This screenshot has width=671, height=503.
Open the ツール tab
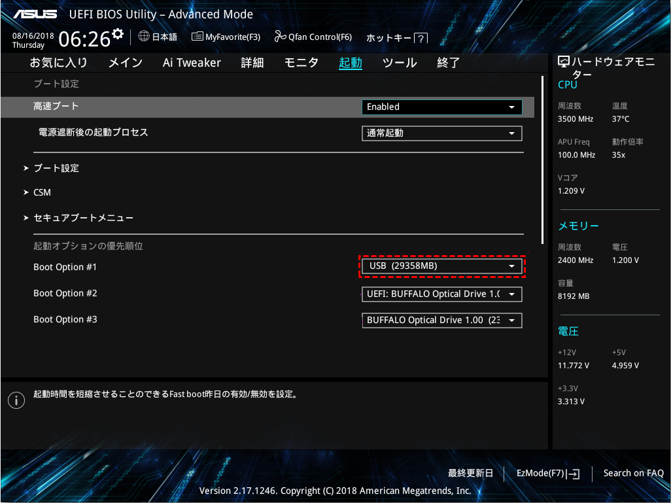pyautogui.click(x=400, y=63)
